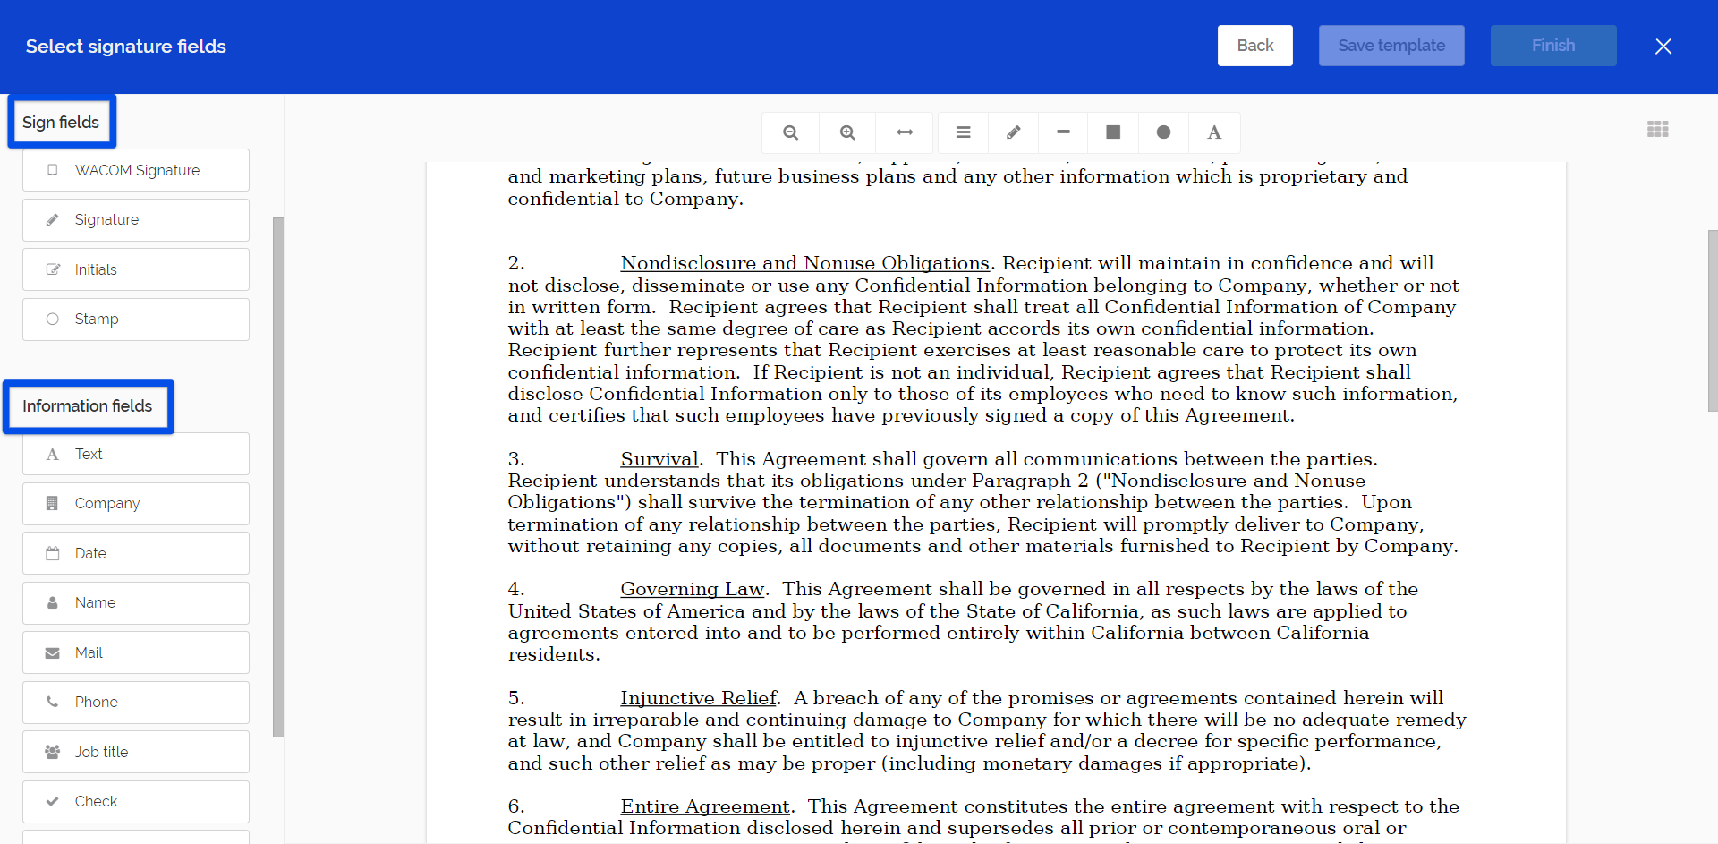The width and height of the screenshot is (1718, 844).
Task: Click the zoom out magnifier icon
Action: point(790,132)
